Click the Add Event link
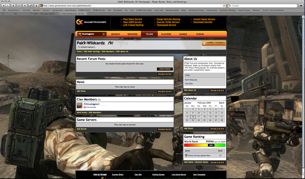Viewport: 305px width, 179px height. pyautogui.click(x=189, y=129)
